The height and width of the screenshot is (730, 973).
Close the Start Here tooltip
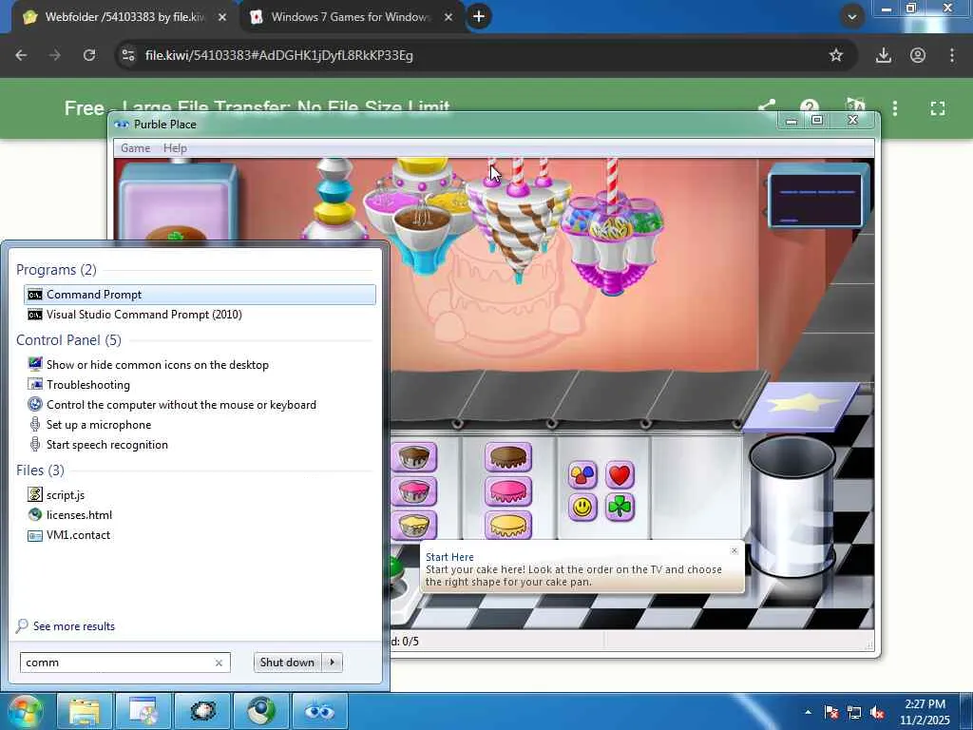click(x=735, y=550)
